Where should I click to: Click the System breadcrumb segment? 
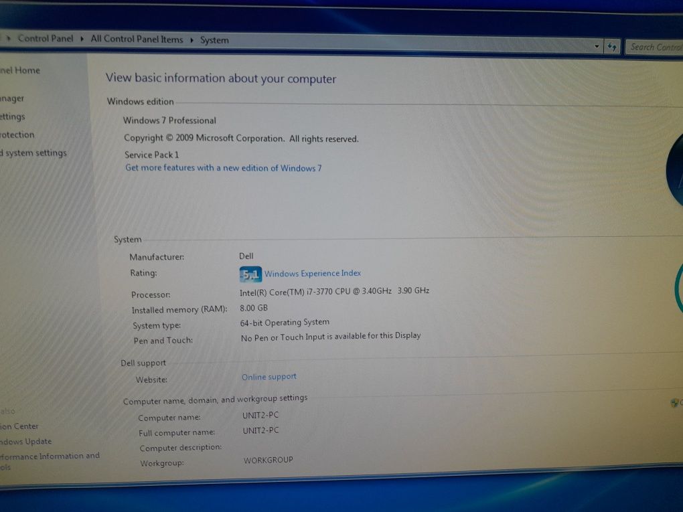tap(214, 40)
